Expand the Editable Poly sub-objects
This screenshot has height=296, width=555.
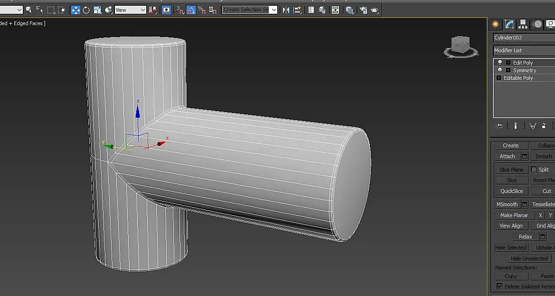pyautogui.click(x=499, y=78)
